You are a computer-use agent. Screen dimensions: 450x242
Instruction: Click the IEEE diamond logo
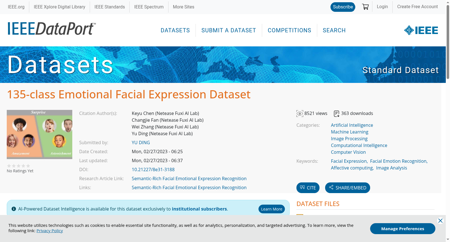(421, 30)
